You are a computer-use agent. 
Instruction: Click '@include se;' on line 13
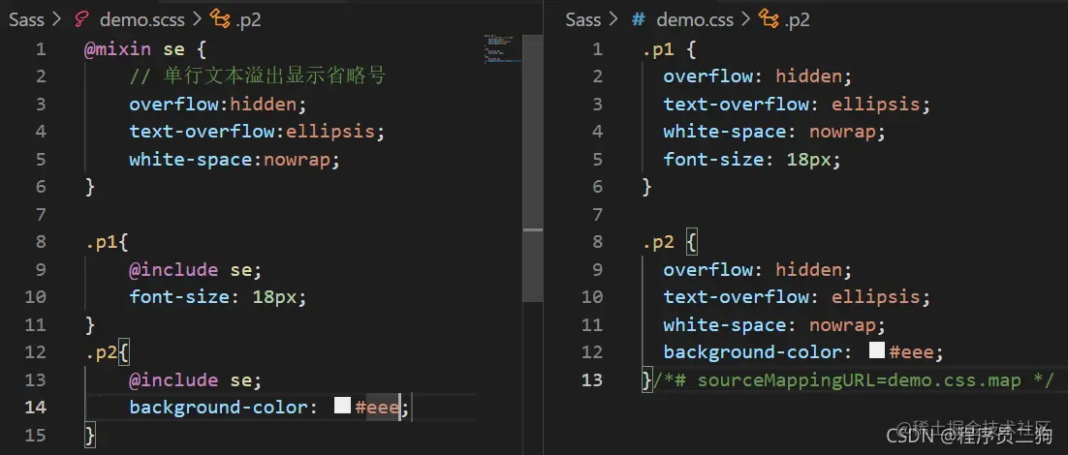coord(196,379)
